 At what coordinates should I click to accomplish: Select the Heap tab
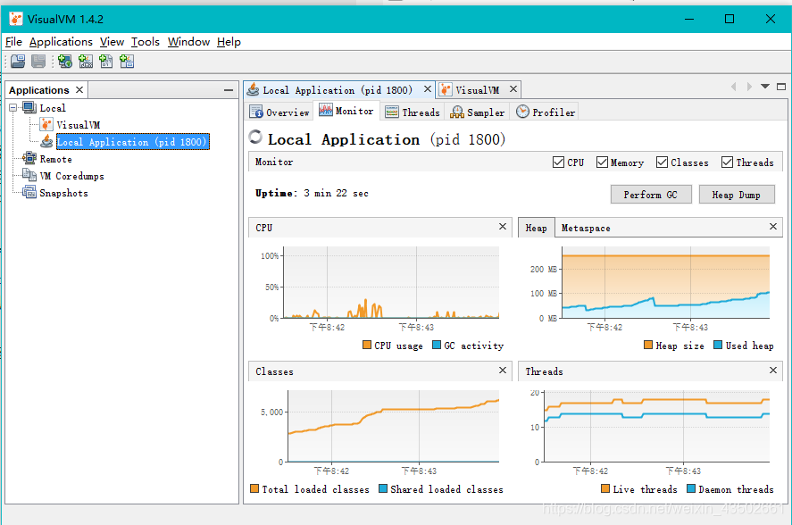[536, 228]
